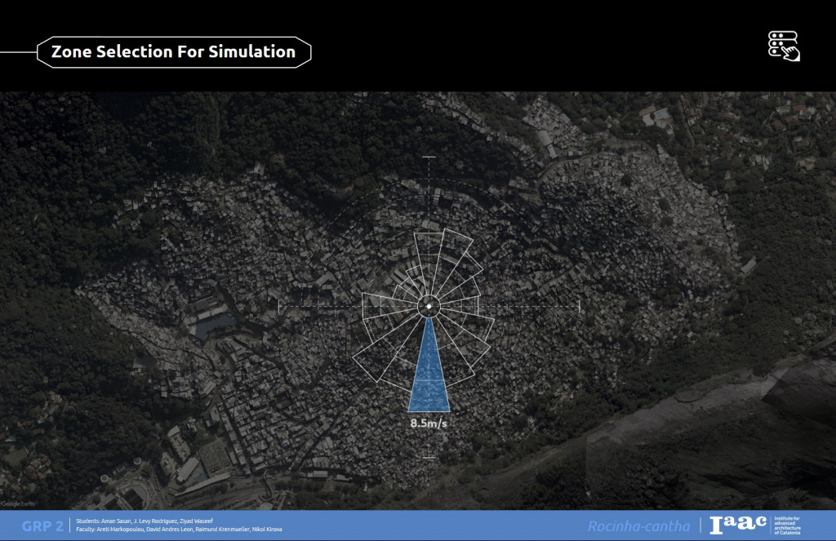Click the Google Earth watermark
The width and height of the screenshot is (836, 541).
(x=12, y=503)
